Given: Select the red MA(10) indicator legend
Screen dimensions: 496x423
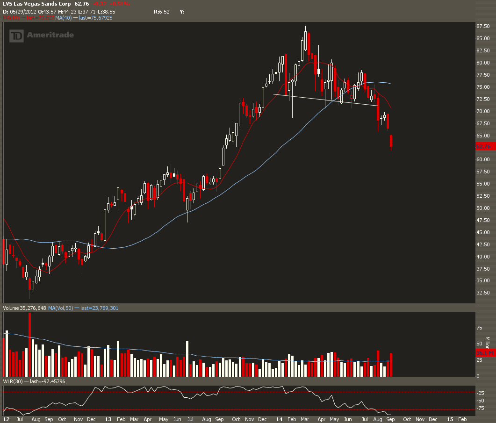Looking at the screenshot, I should 29,18.
